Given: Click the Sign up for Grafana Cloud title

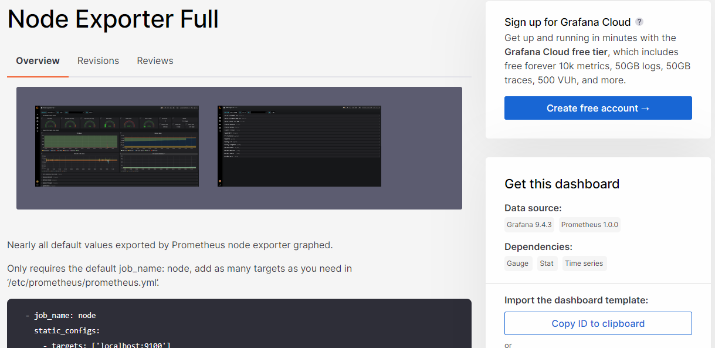Looking at the screenshot, I should click(x=567, y=22).
